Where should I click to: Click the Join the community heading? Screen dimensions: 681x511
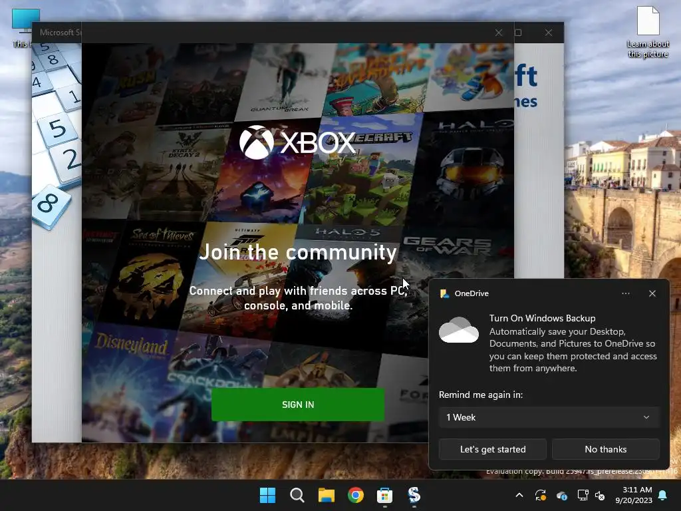point(297,252)
